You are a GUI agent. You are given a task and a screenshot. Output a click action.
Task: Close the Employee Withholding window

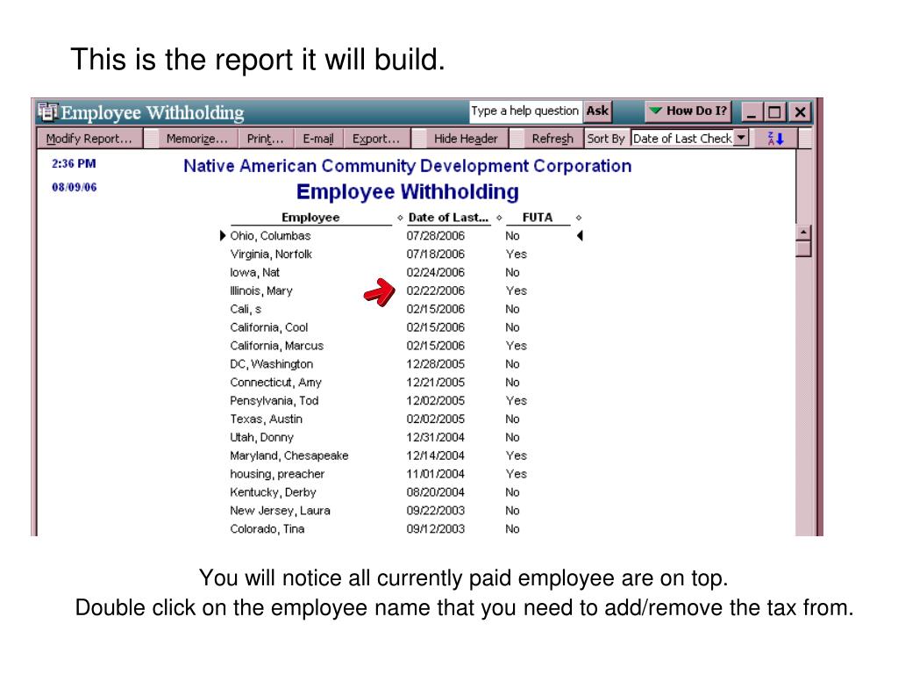click(800, 111)
